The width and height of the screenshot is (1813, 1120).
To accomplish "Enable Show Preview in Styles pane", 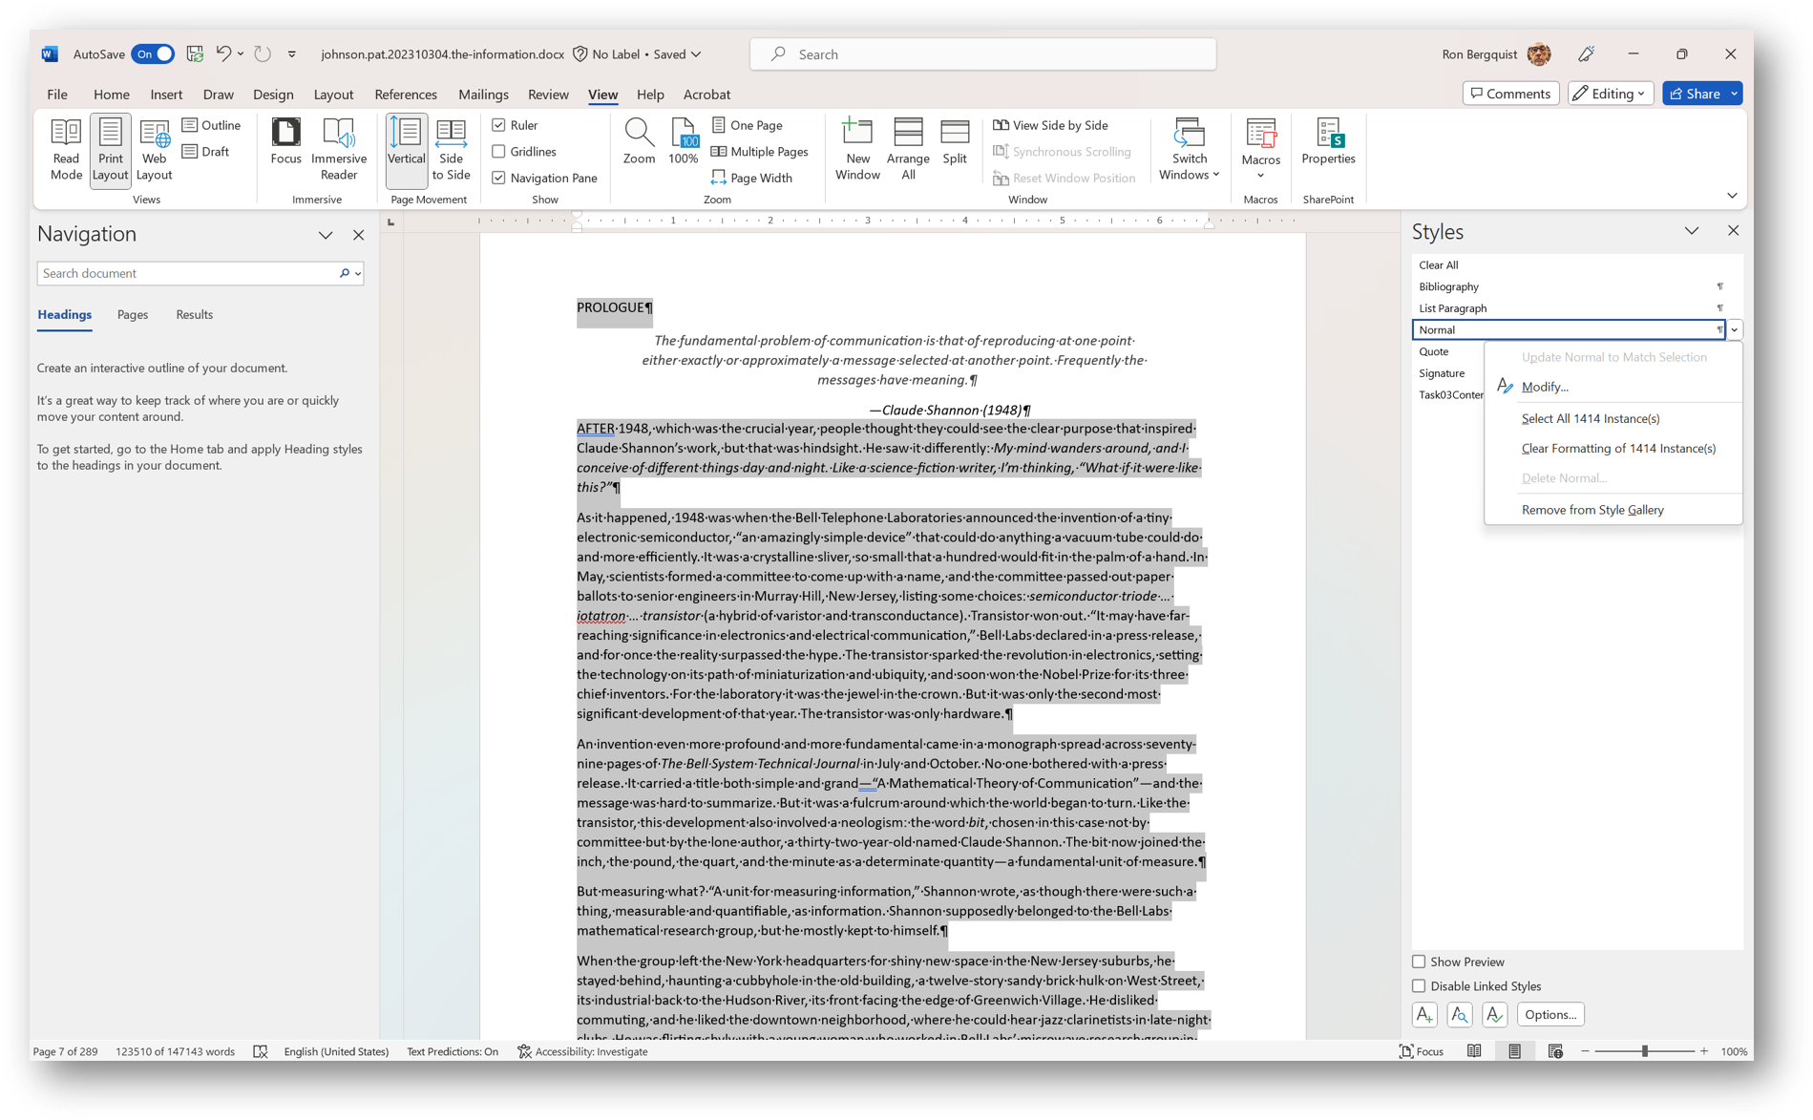I will click(1419, 962).
